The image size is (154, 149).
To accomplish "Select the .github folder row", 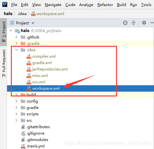I will 81,37.
